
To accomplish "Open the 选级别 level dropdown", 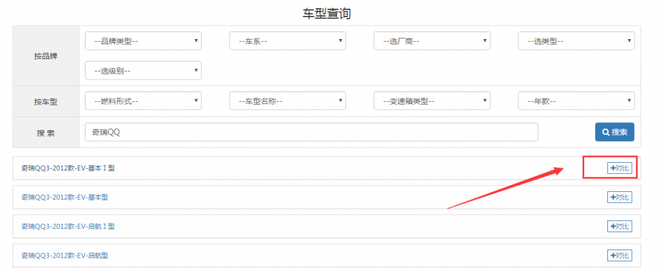I will coord(143,70).
